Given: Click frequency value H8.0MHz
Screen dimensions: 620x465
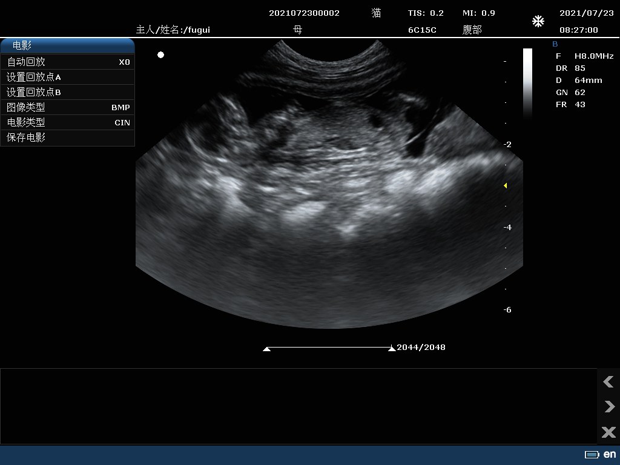Looking at the screenshot, I should [x=594, y=56].
